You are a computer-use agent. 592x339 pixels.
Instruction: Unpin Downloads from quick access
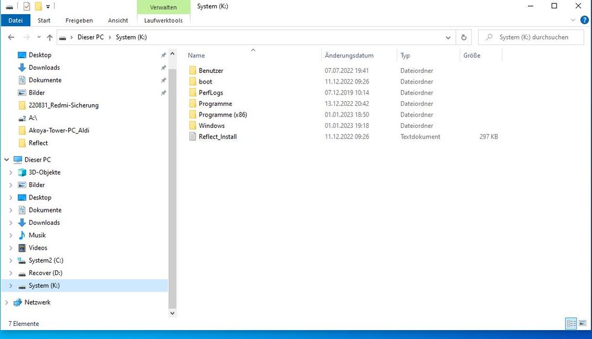(164, 67)
